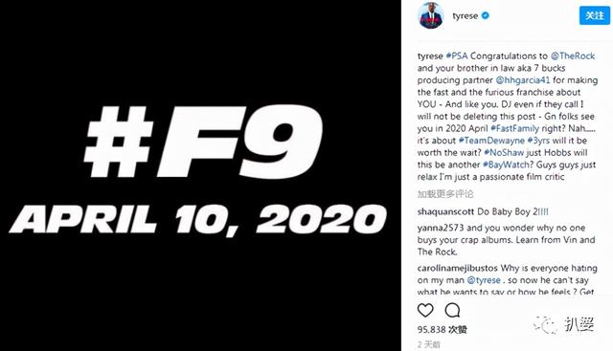Open the tyrese username in header
The height and width of the screenshot is (351, 613).
[x=465, y=16]
